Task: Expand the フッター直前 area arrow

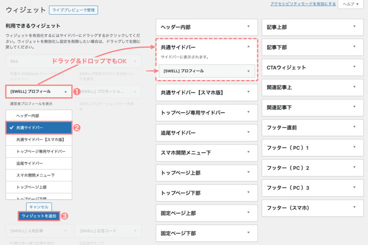Action: (x=354, y=127)
